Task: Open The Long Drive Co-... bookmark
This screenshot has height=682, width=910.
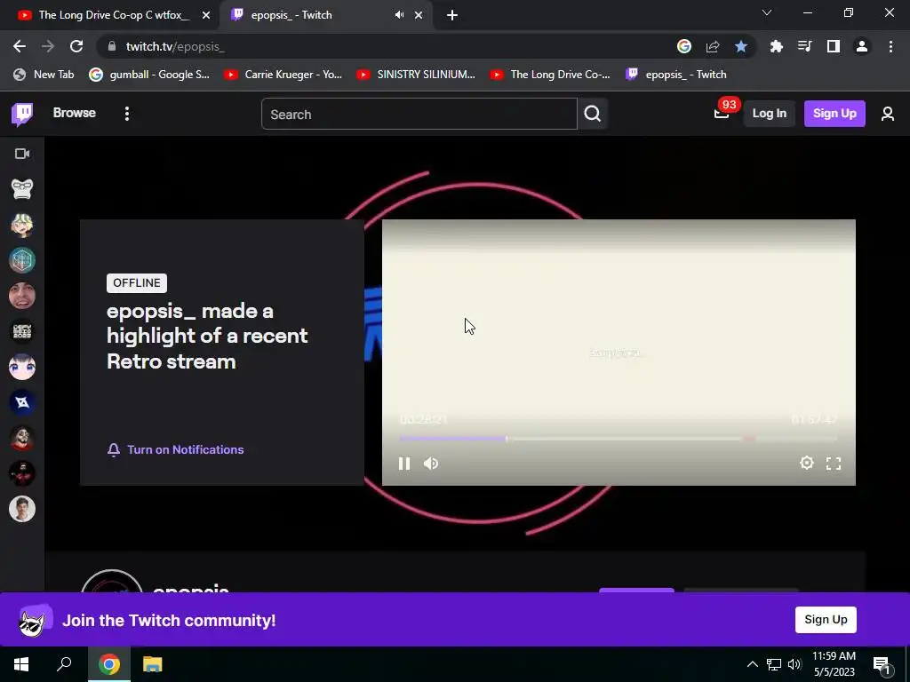Action: coord(550,75)
